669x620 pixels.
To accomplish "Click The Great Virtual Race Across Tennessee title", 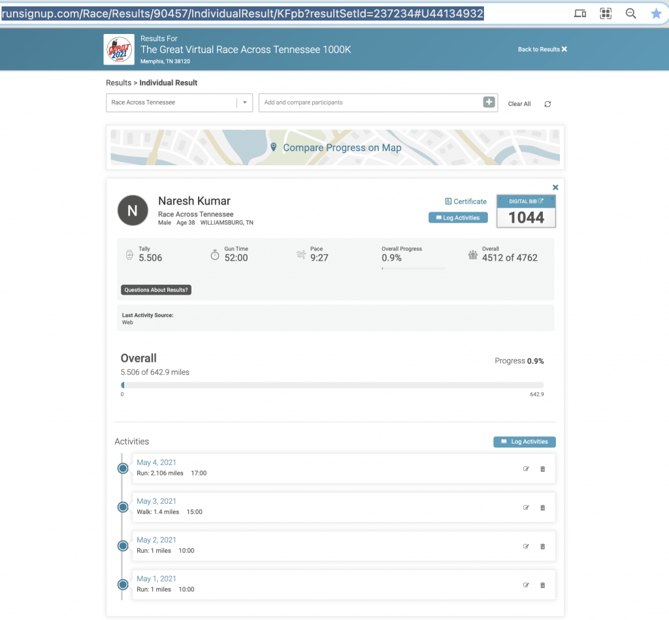I will (x=246, y=50).
